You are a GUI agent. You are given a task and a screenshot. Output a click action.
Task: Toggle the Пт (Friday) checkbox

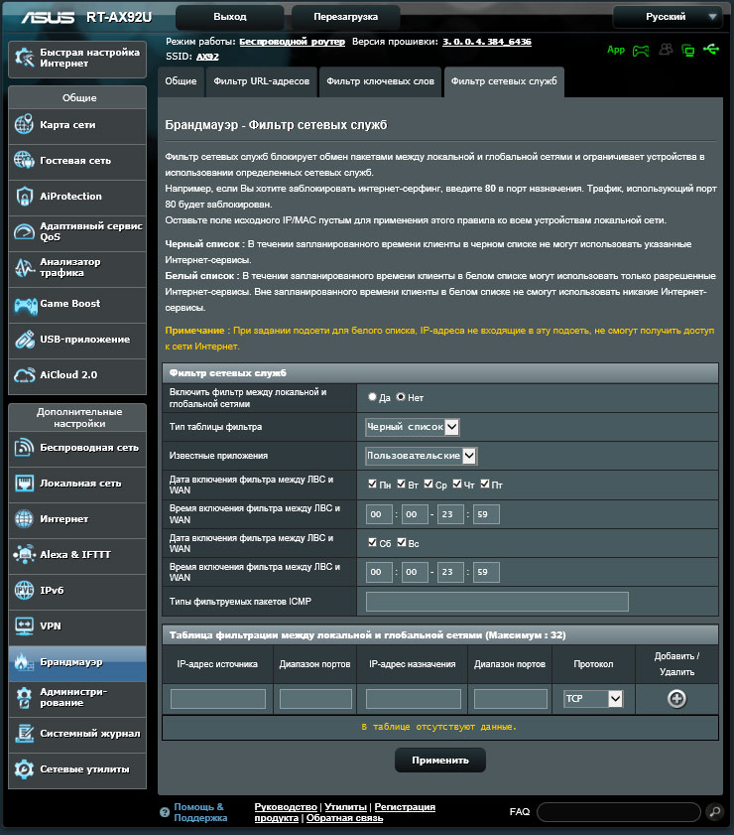tap(485, 484)
